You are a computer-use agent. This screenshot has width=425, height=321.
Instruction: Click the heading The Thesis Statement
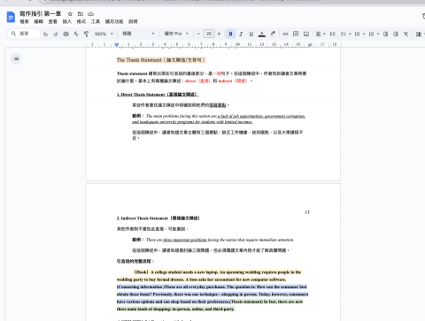[161, 60]
